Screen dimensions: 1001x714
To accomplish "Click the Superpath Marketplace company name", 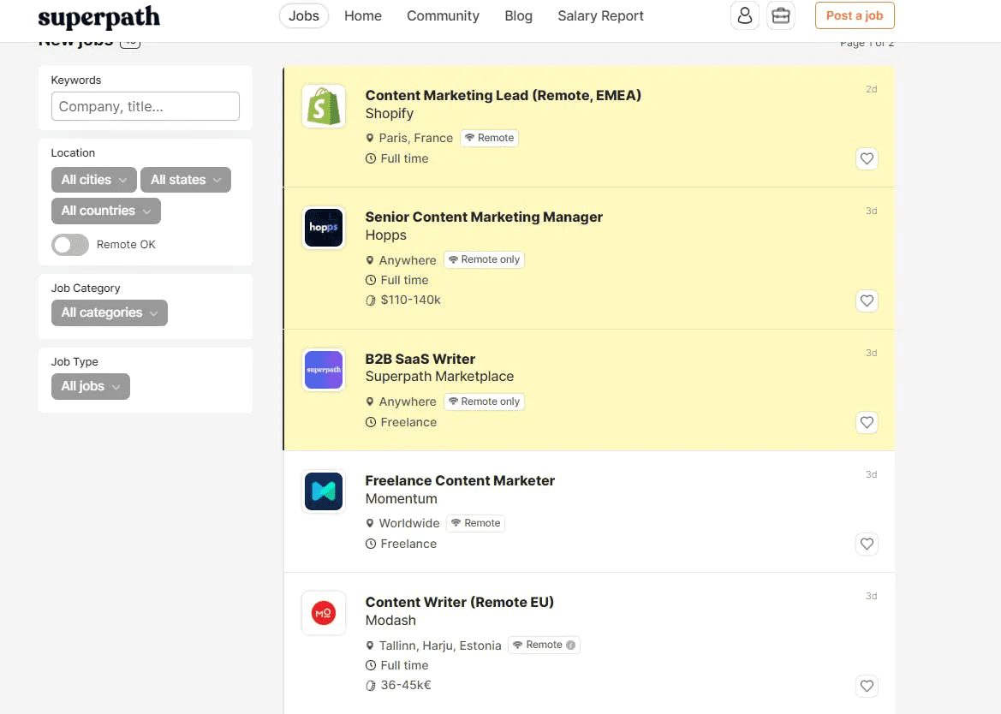I will [439, 377].
